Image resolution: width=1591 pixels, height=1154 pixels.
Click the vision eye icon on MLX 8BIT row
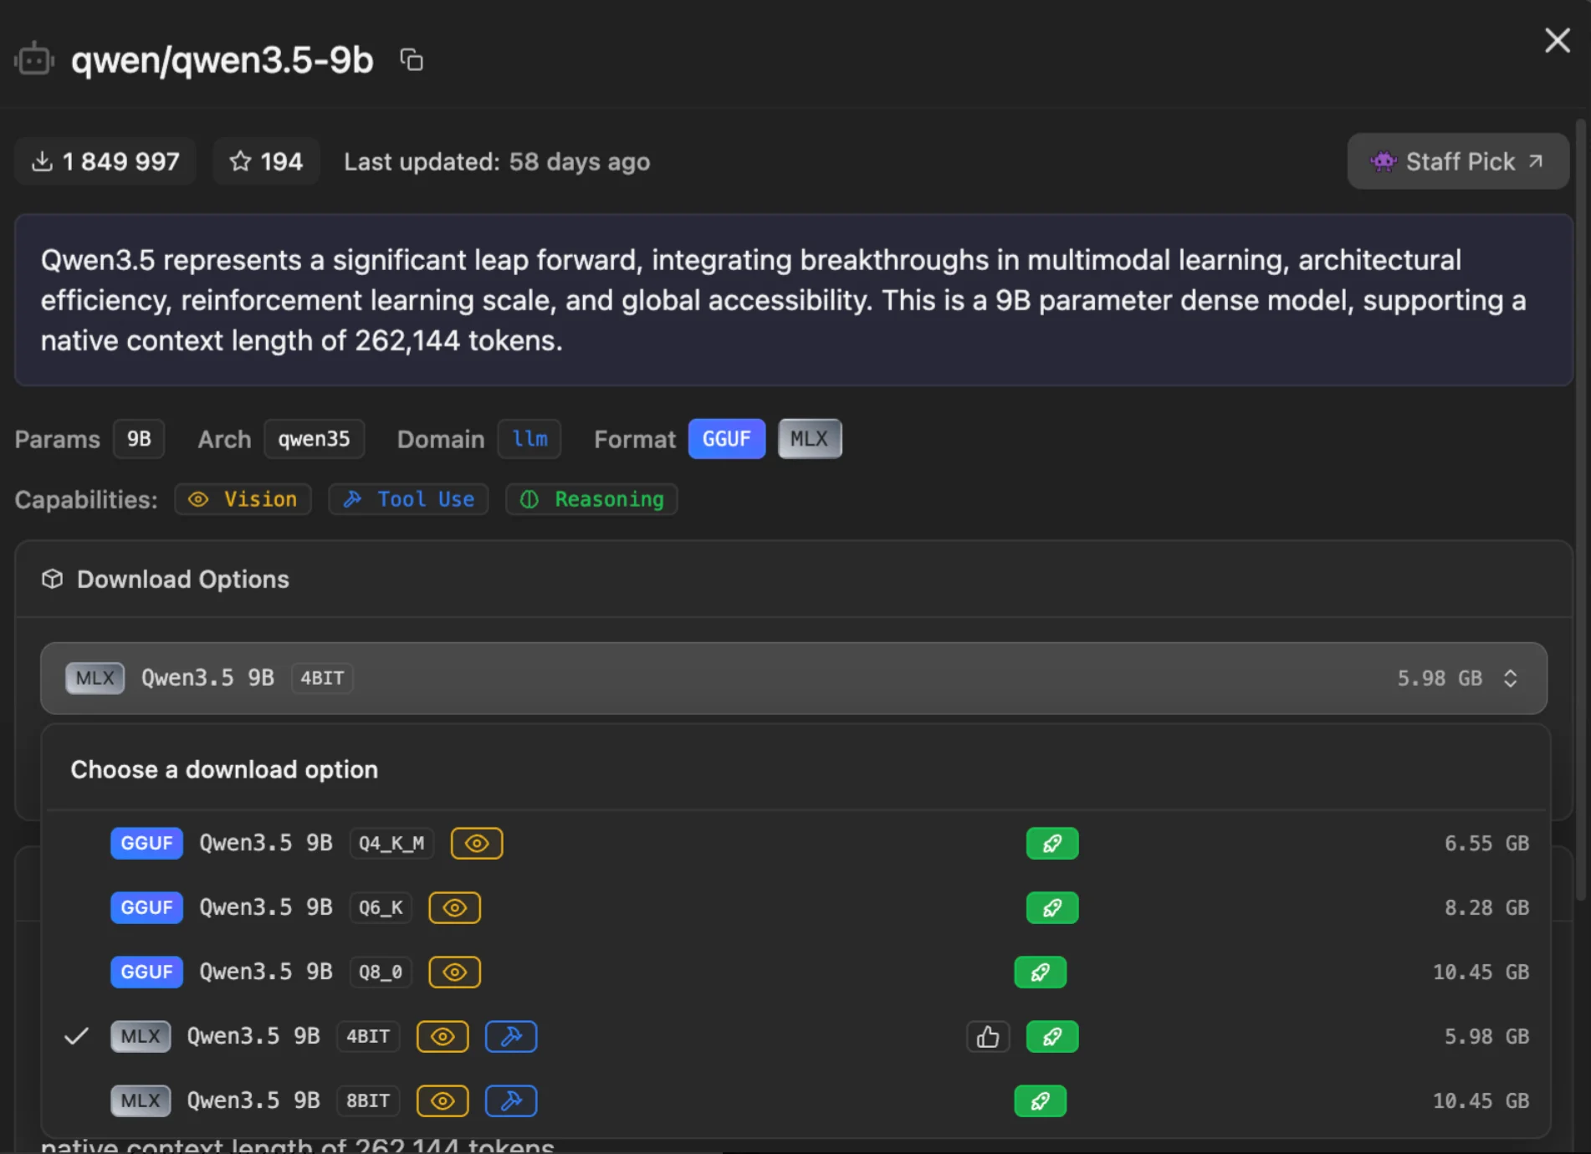pyautogui.click(x=443, y=1101)
